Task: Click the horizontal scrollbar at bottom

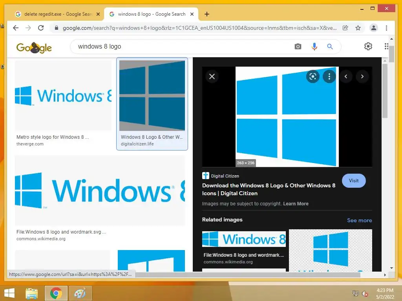Action: pyautogui.click(x=248, y=275)
